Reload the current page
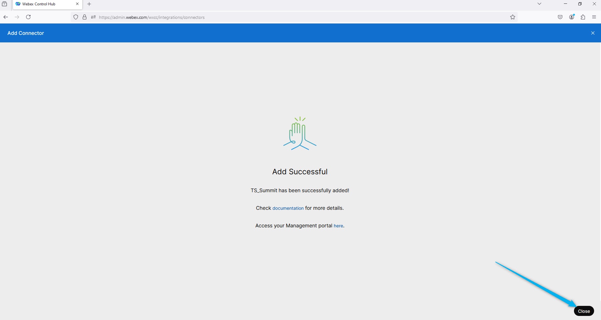Screen dimensions: 601x320 (28, 17)
